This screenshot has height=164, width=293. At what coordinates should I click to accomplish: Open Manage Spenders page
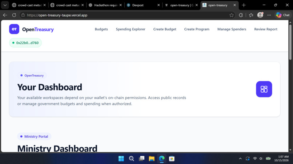coord(232,29)
